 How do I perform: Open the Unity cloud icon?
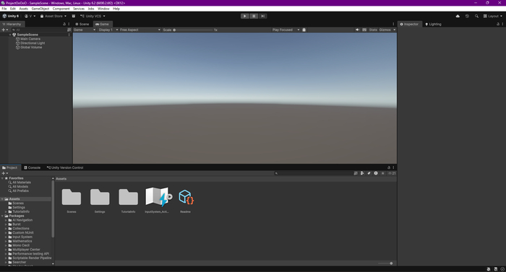(458, 16)
